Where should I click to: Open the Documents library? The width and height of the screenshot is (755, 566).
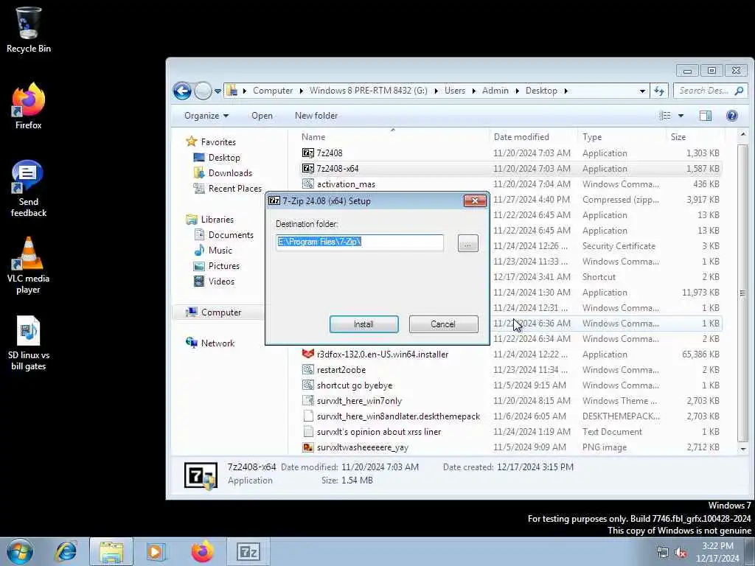click(x=224, y=235)
